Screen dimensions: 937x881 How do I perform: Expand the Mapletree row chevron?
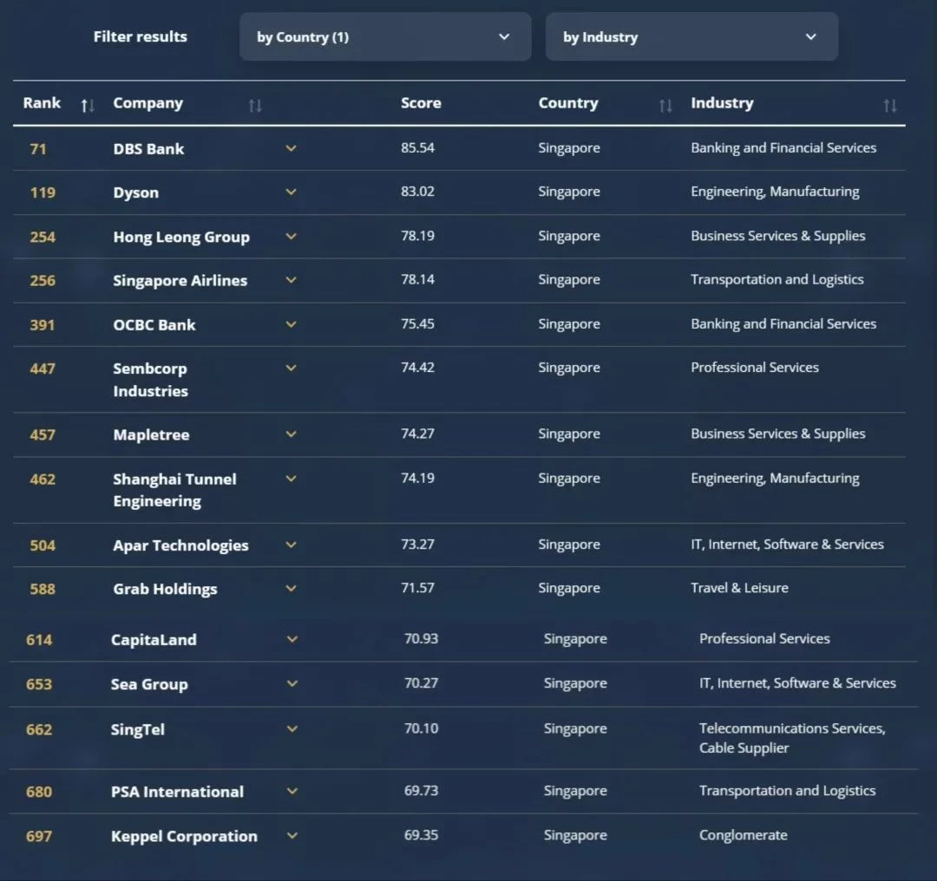(291, 434)
